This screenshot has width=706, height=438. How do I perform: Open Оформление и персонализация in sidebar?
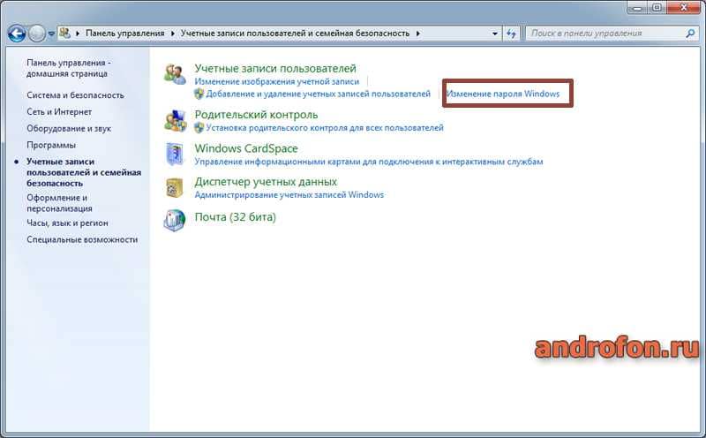click(59, 203)
